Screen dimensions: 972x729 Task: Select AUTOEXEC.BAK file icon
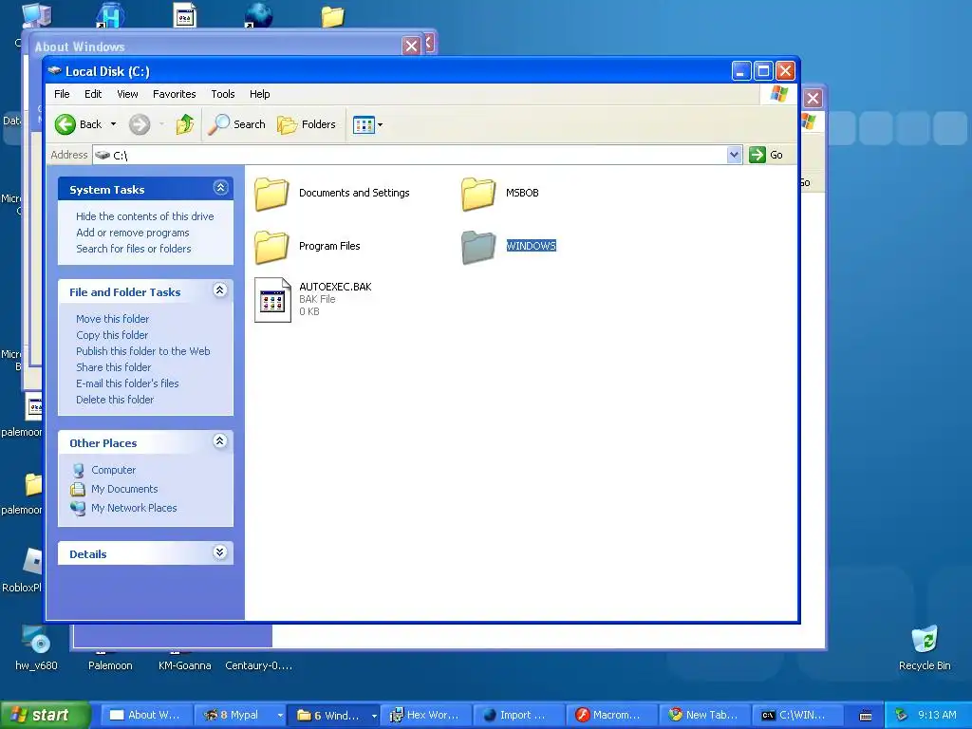(x=272, y=300)
